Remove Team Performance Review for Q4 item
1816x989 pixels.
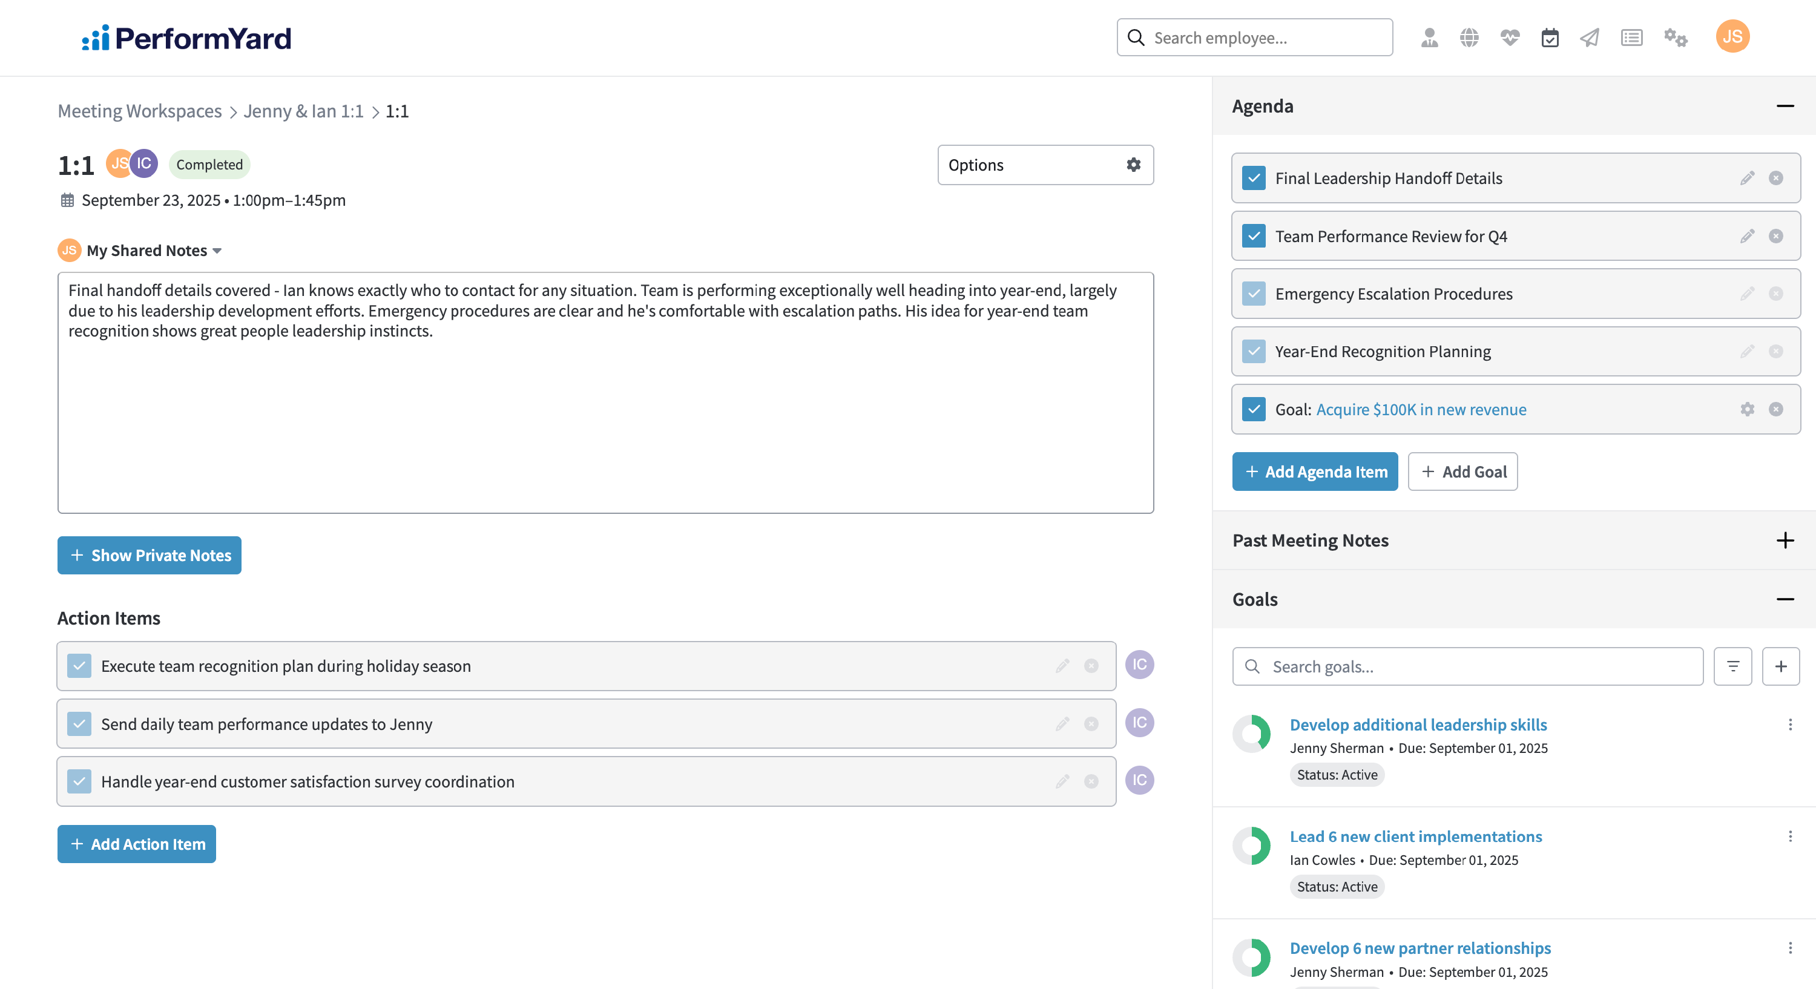[x=1776, y=235]
